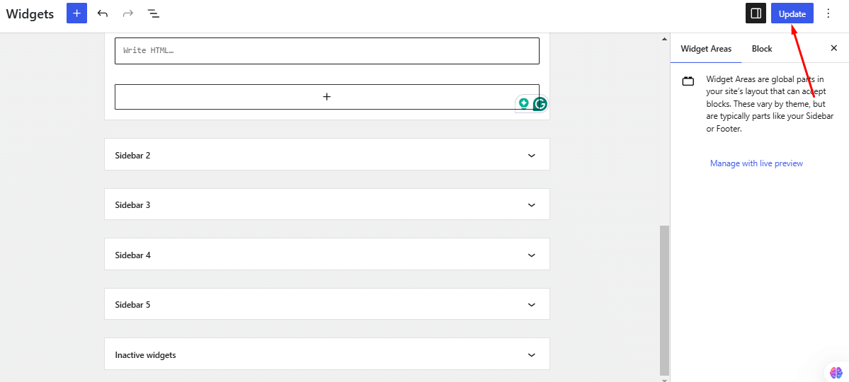Open Manage with live preview link
This screenshot has height=382, width=849.
coord(756,163)
